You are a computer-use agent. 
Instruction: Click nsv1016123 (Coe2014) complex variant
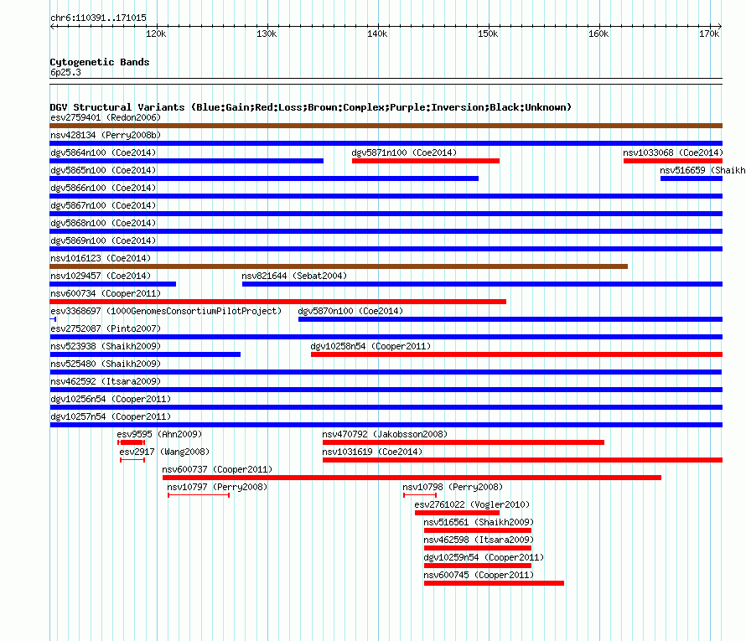(339, 266)
